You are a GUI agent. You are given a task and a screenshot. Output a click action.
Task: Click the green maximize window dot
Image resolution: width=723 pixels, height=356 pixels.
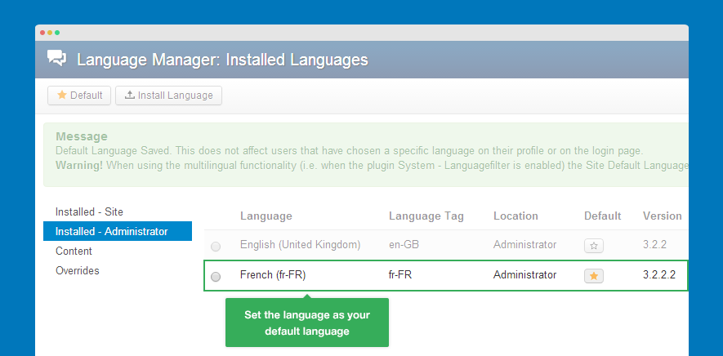tap(57, 33)
